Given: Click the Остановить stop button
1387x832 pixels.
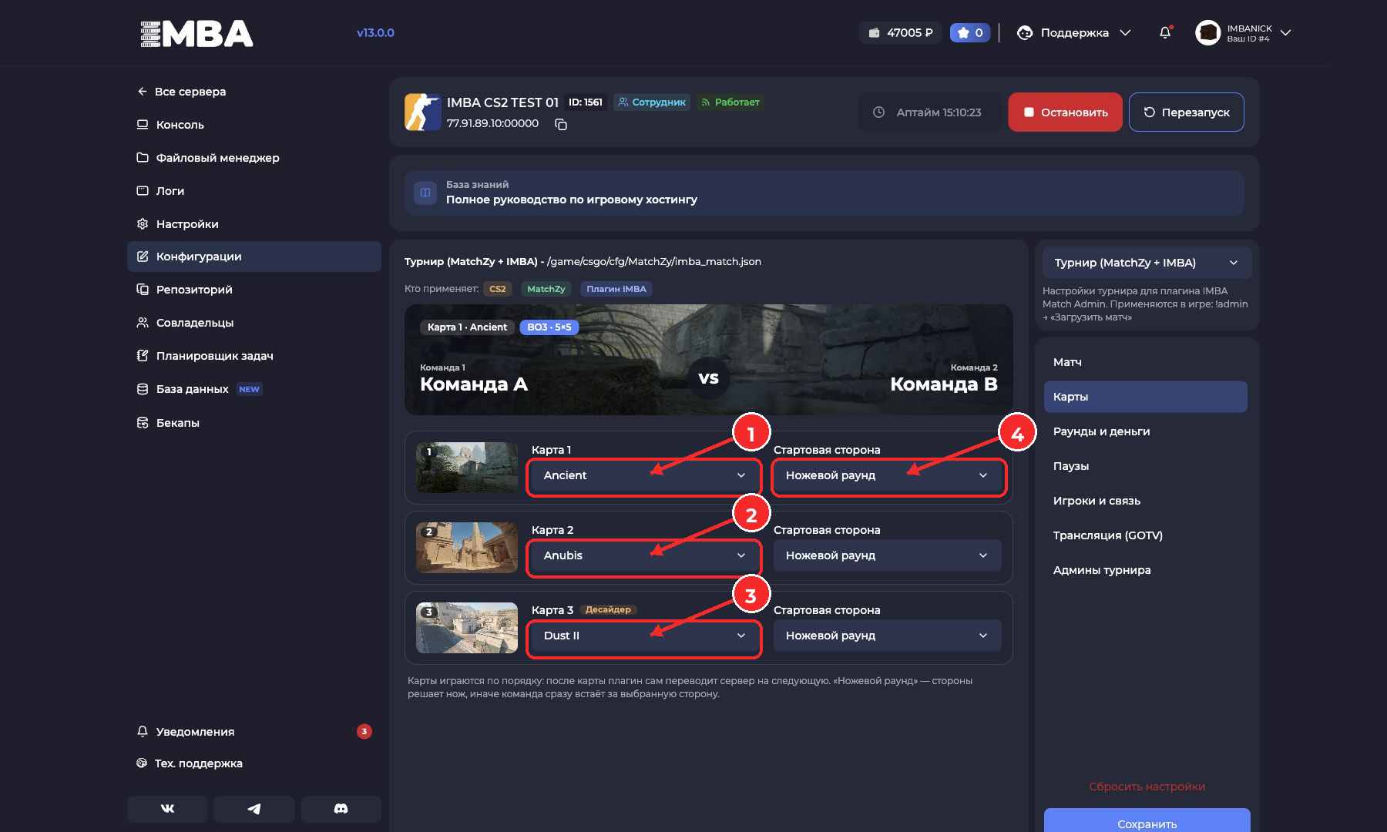Looking at the screenshot, I should tap(1065, 112).
